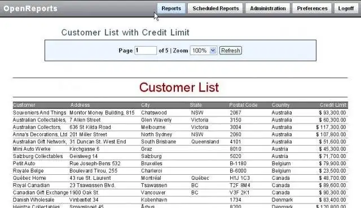Click the credit limit $ 117,300.00
This screenshot has height=208, width=361.
[331, 127]
